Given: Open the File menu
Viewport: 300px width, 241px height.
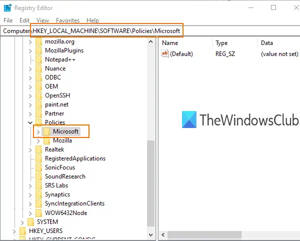Looking at the screenshot, I should 8,20.
